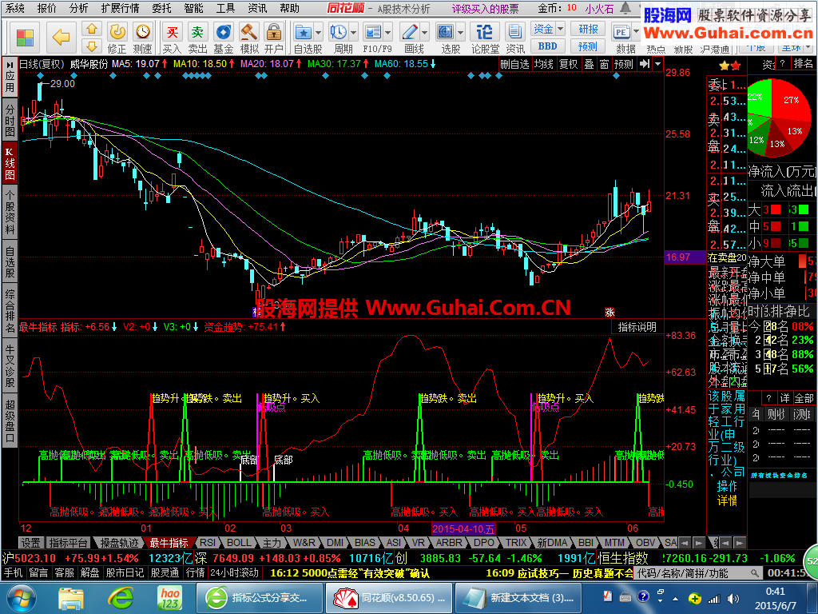The height and width of the screenshot is (614, 818).
Task: Click the colorful home grid icon
Action: (x=25, y=38)
